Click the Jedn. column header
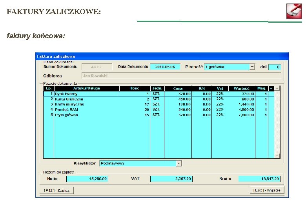This screenshot has width=306, height=211. 157,88
